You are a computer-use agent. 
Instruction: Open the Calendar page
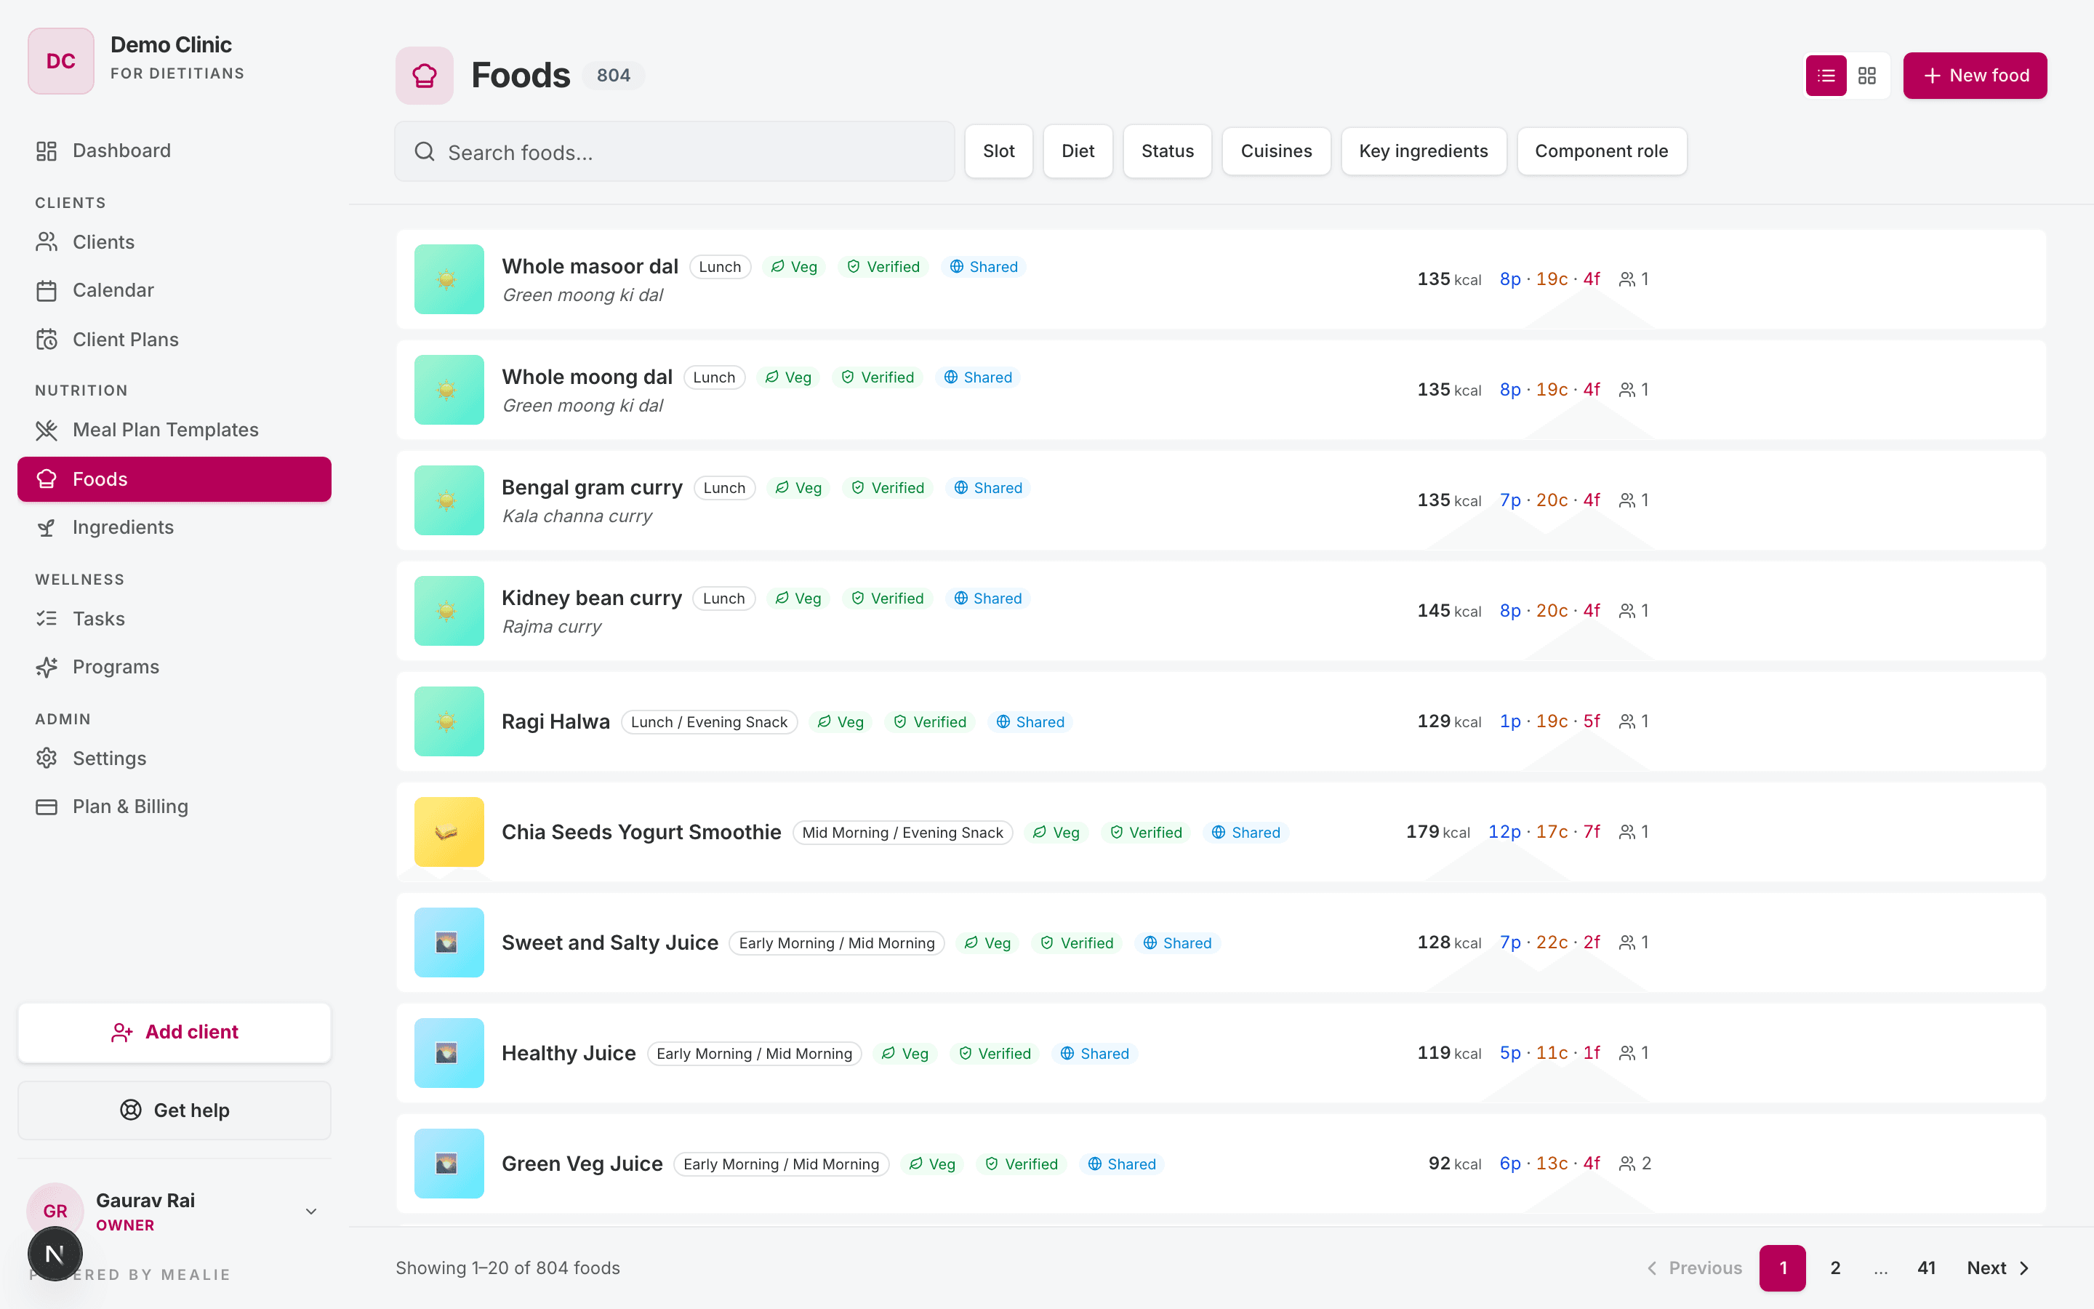(174, 290)
